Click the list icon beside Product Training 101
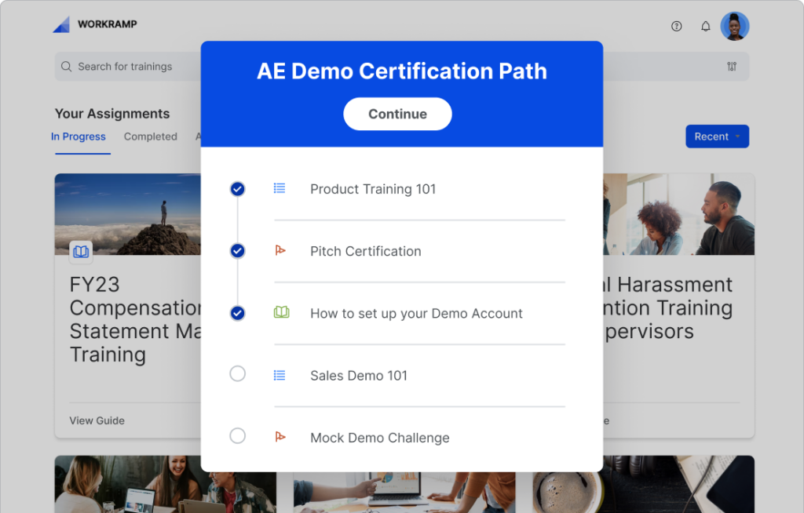Image resolution: width=804 pixels, height=513 pixels. point(280,188)
